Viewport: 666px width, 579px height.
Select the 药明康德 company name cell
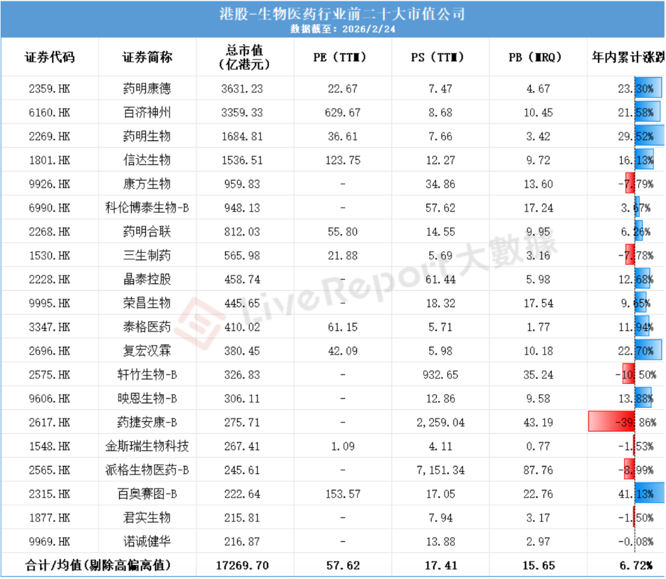tap(147, 89)
